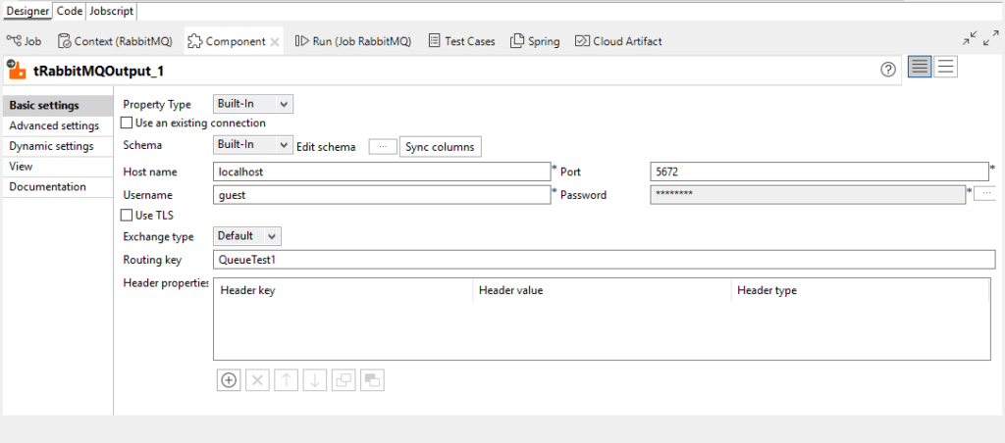Viewport: 1005px width, 443px height.
Task: Switch to compact list layout icon
Action: (x=945, y=67)
